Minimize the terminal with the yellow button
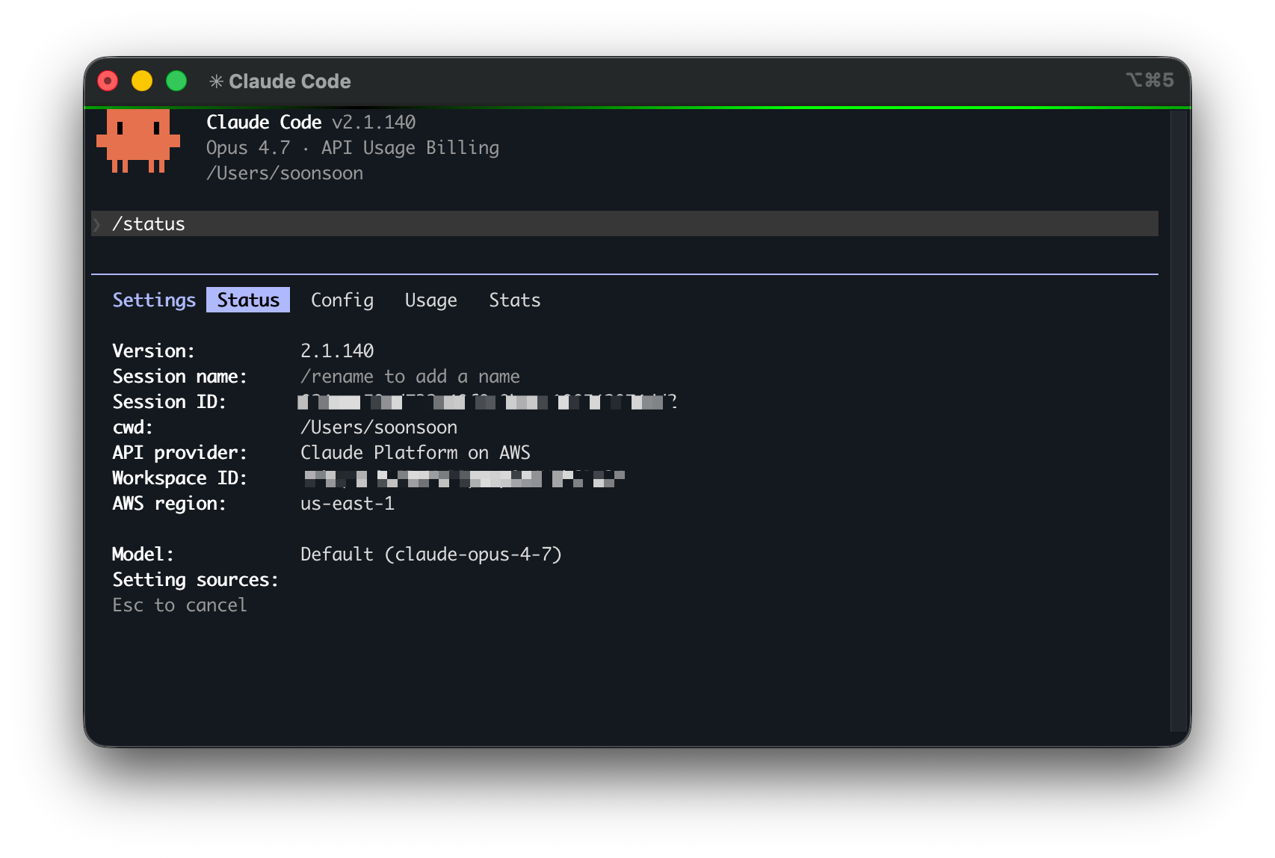This screenshot has width=1275, height=858. click(142, 81)
